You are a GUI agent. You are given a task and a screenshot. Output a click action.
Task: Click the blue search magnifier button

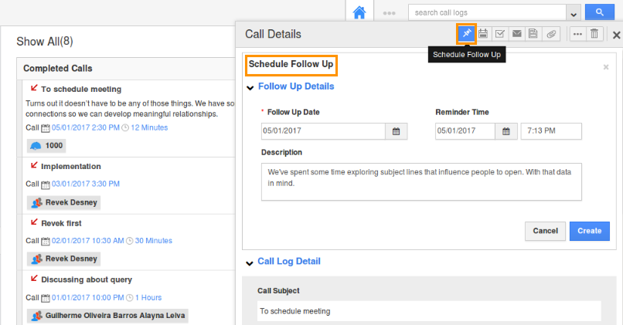pos(600,12)
